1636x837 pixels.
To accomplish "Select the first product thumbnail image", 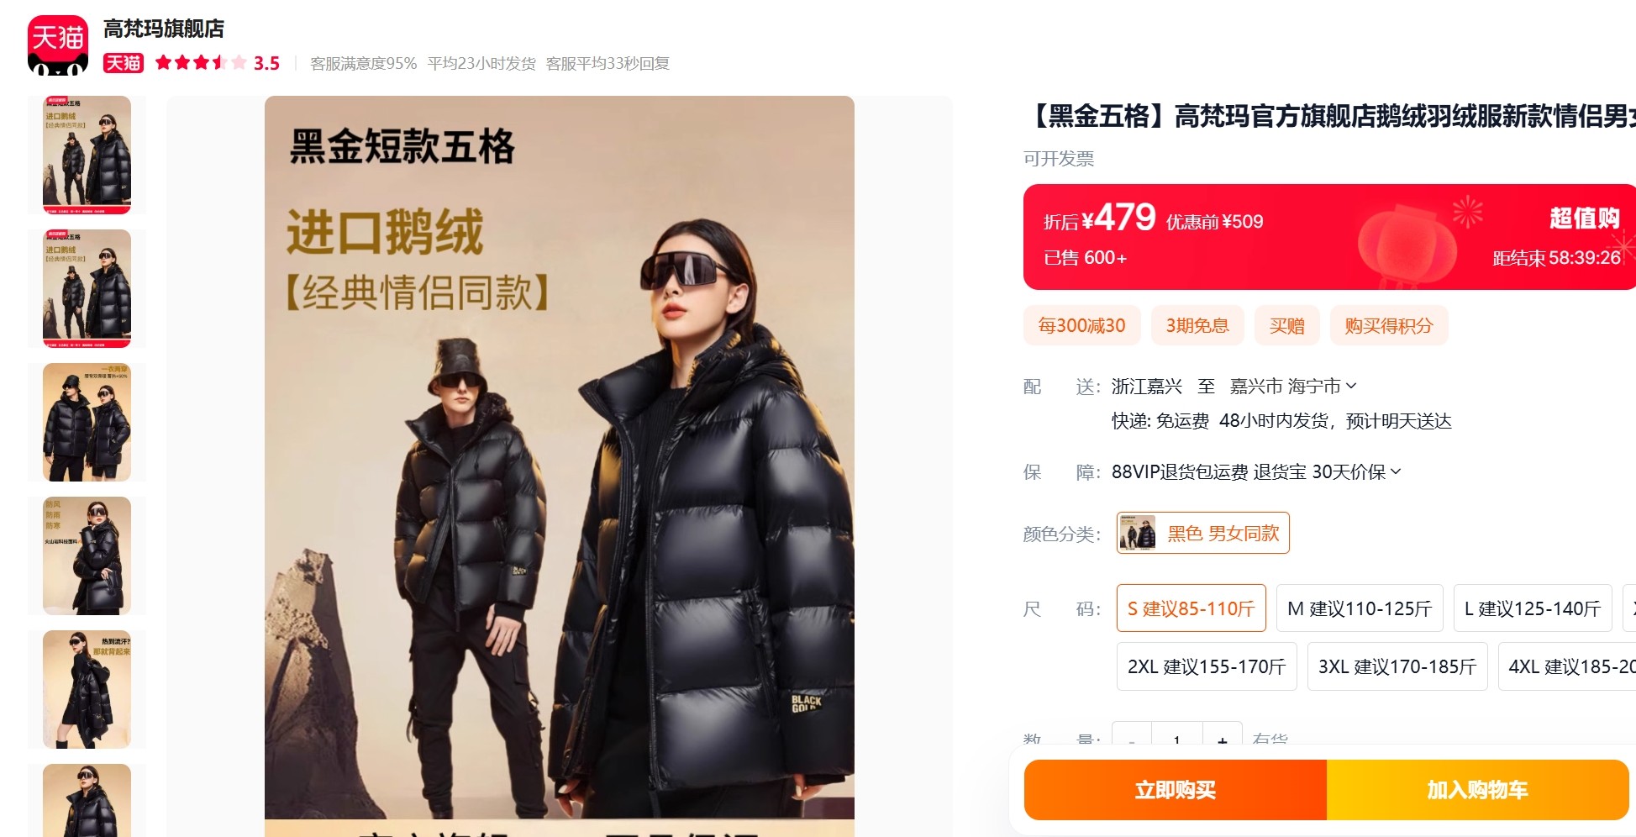I will pos(87,155).
